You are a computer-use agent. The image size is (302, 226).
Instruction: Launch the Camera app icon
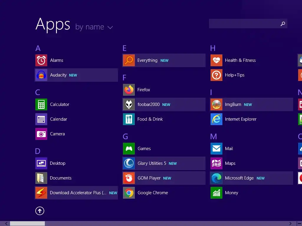click(41, 134)
